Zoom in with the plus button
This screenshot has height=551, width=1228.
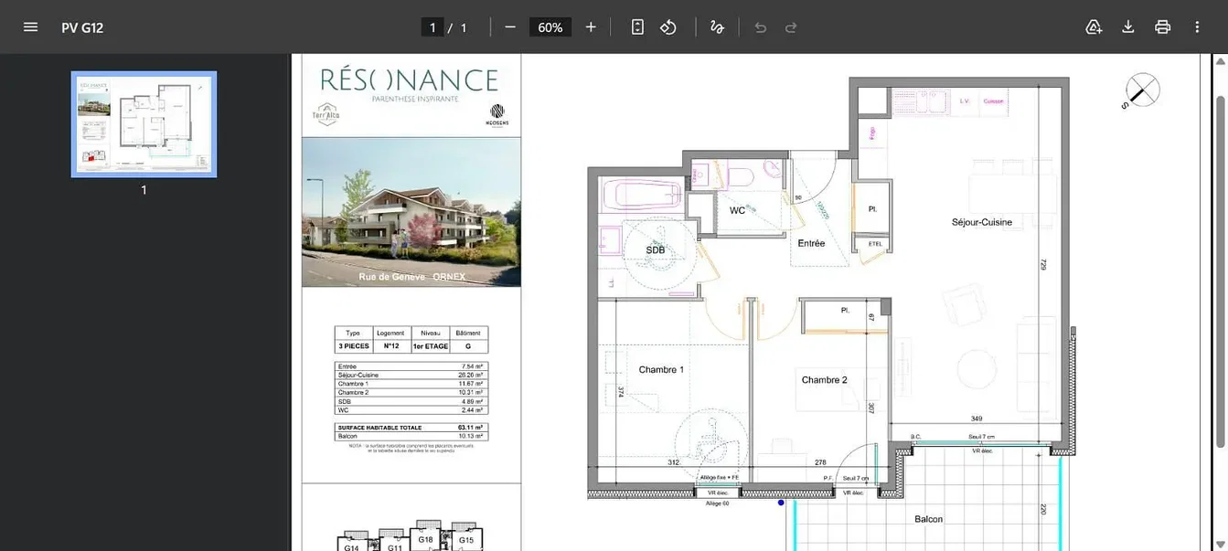coord(591,26)
